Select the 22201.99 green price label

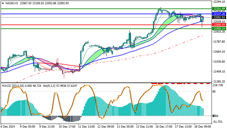pos(219,9)
